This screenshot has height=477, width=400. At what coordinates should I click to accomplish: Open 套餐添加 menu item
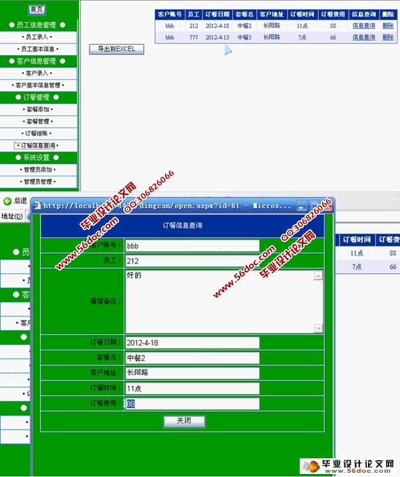pos(37,109)
